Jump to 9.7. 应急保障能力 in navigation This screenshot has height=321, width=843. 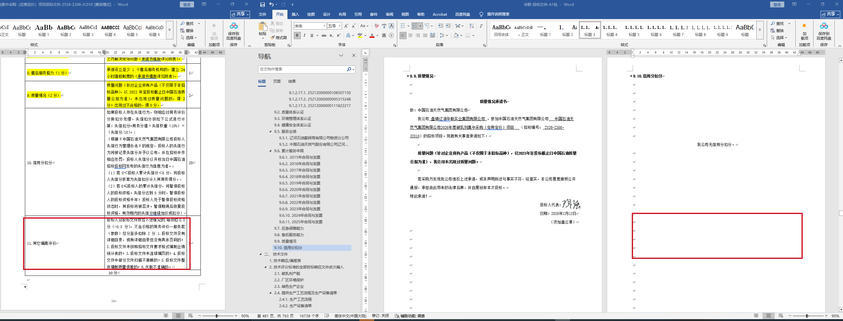click(289, 228)
